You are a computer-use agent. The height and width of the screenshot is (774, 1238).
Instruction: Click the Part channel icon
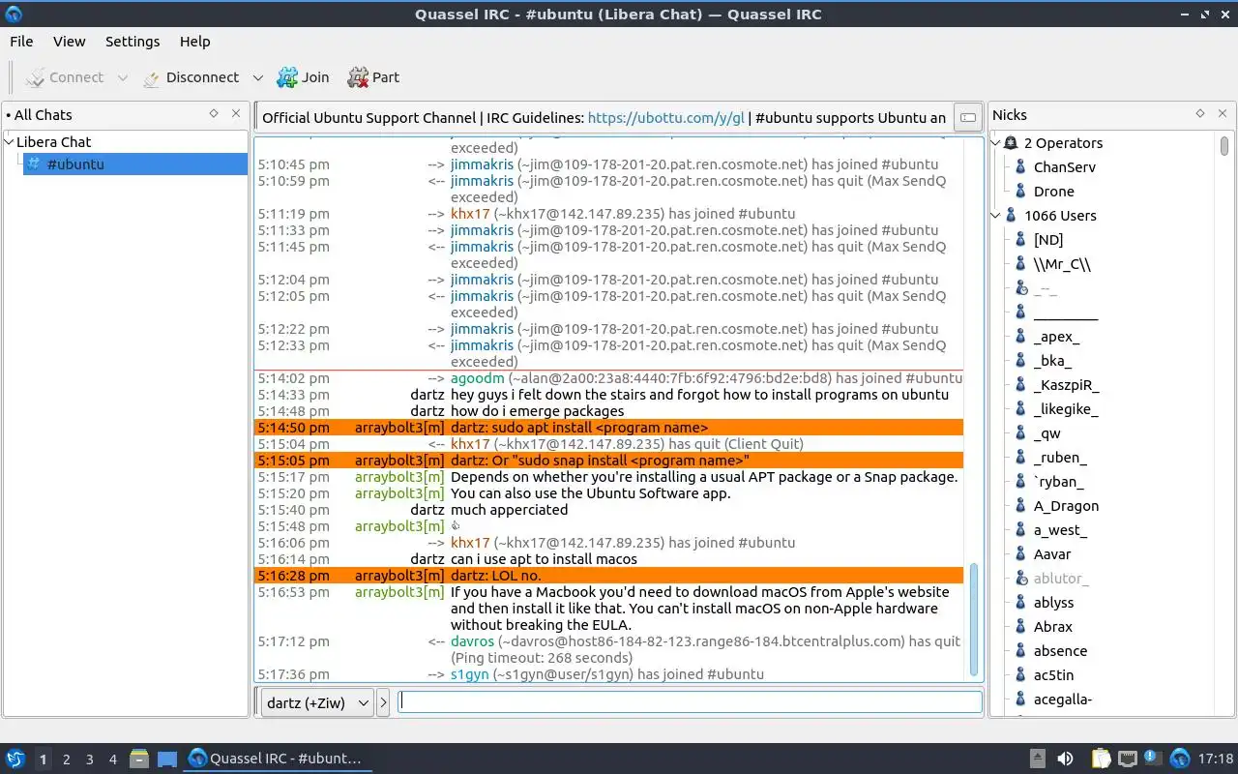(x=358, y=77)
